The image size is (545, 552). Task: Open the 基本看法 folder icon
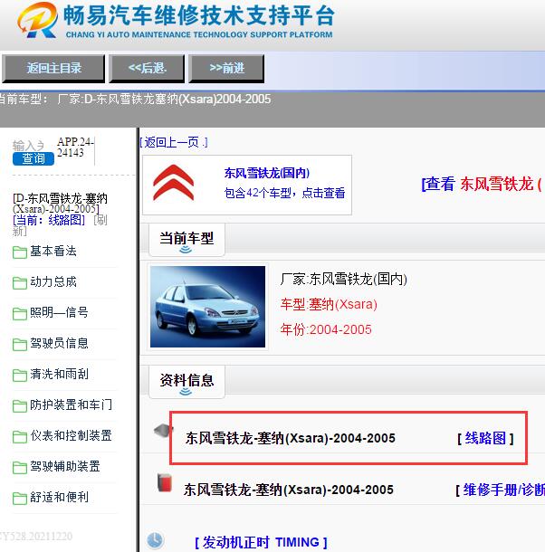click(x=19, y=252)
